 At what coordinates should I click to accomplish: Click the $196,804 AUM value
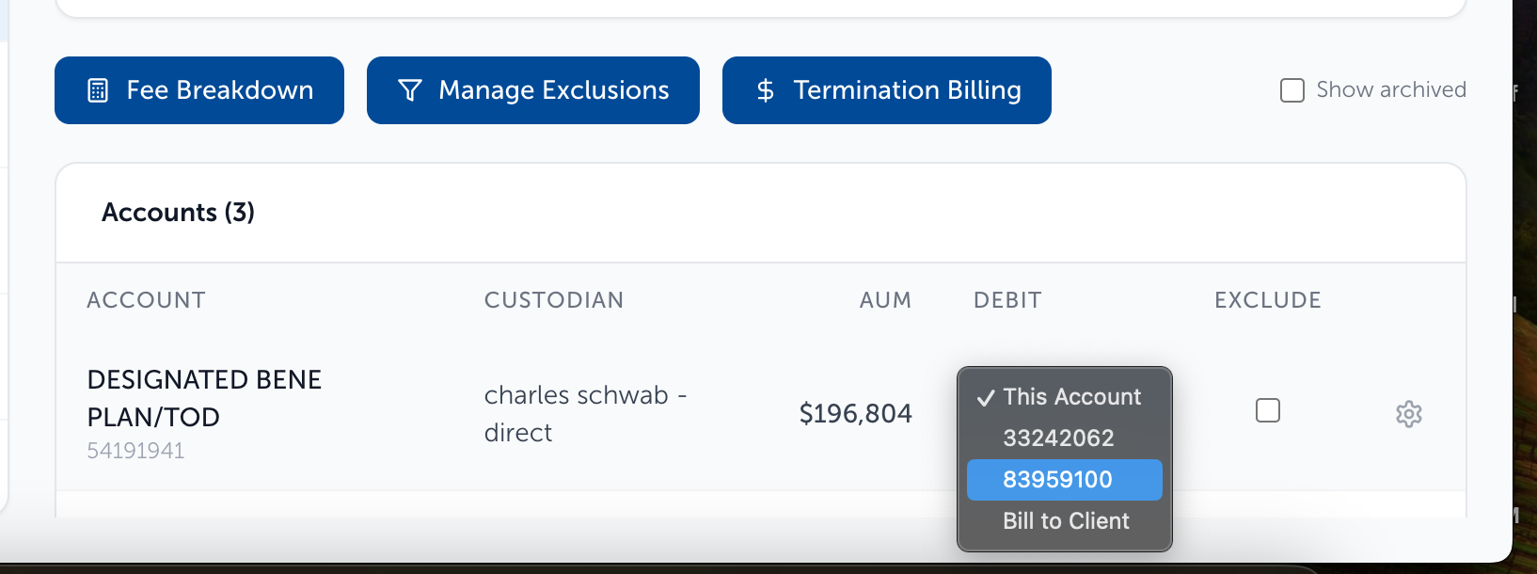coord(855,413)
